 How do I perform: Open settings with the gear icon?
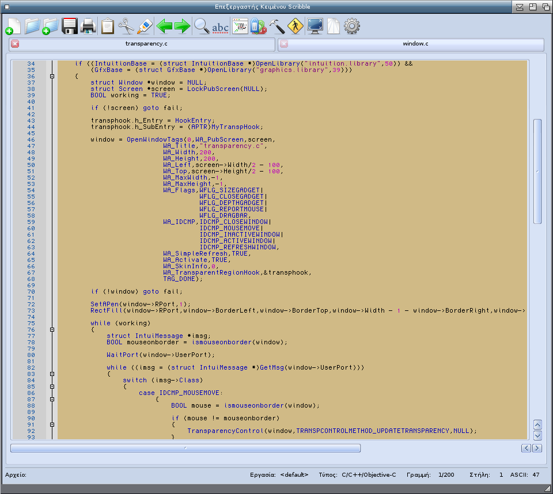click(x=351, y=26)
